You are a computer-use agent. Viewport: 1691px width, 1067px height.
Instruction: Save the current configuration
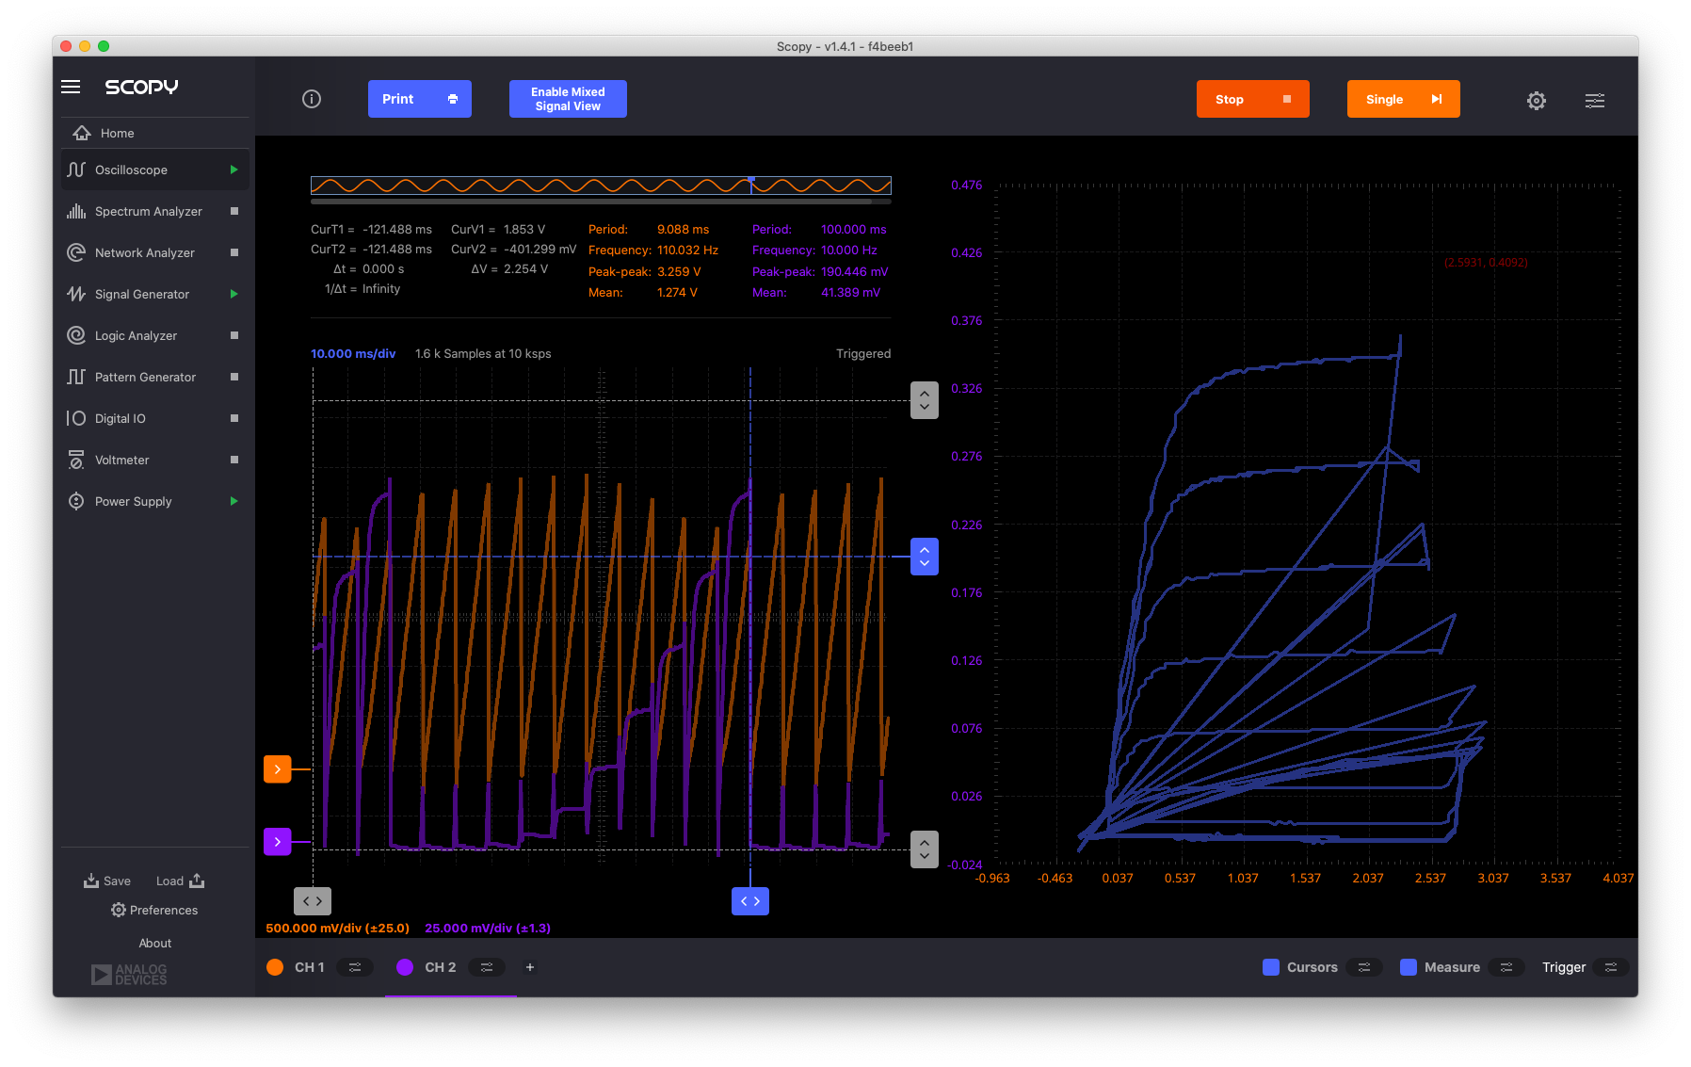(107, 881)
